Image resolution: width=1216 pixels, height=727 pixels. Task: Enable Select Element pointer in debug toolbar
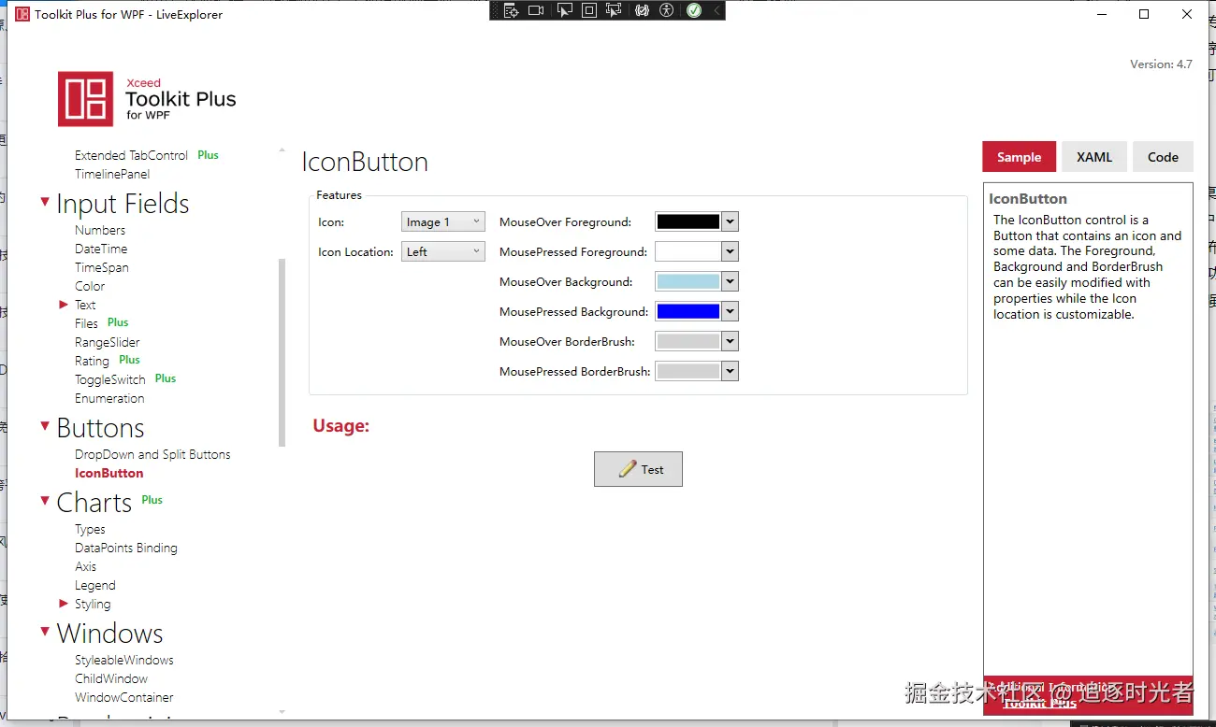point(564,10)
